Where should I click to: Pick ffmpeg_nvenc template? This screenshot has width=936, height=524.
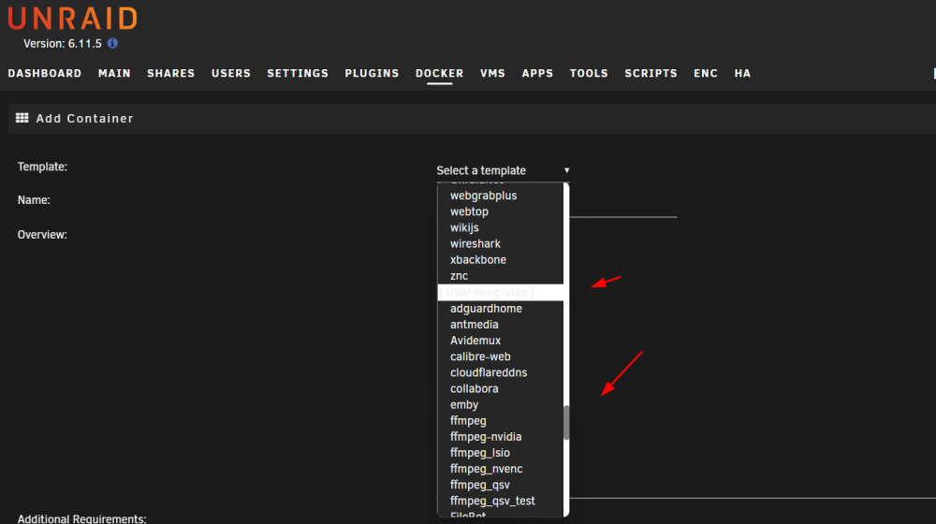(500, 470)
